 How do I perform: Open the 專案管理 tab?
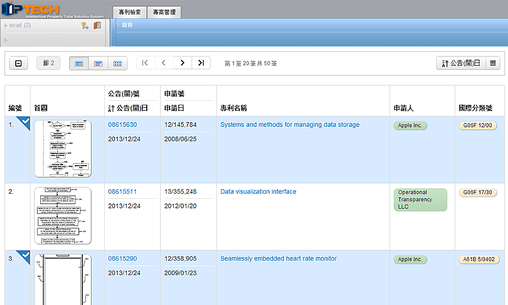[x=164, y=12]
